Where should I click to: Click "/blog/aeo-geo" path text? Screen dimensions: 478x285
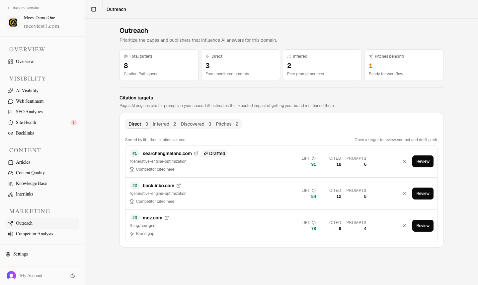[x=142, y=226]
